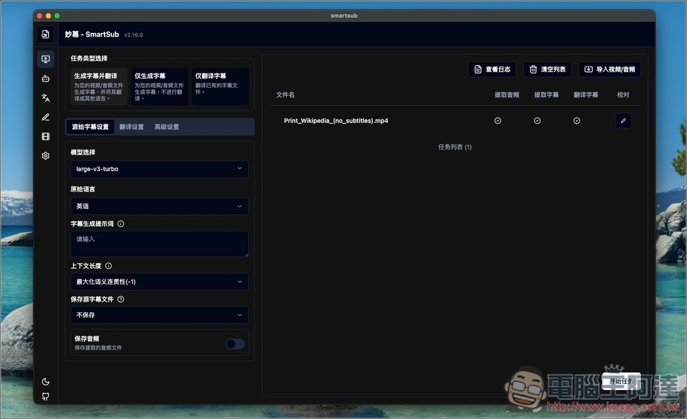Viewport: 687px width, 419px height.
Task: Select task type 仅翻译字幕
Action: (x=220, y=87)
